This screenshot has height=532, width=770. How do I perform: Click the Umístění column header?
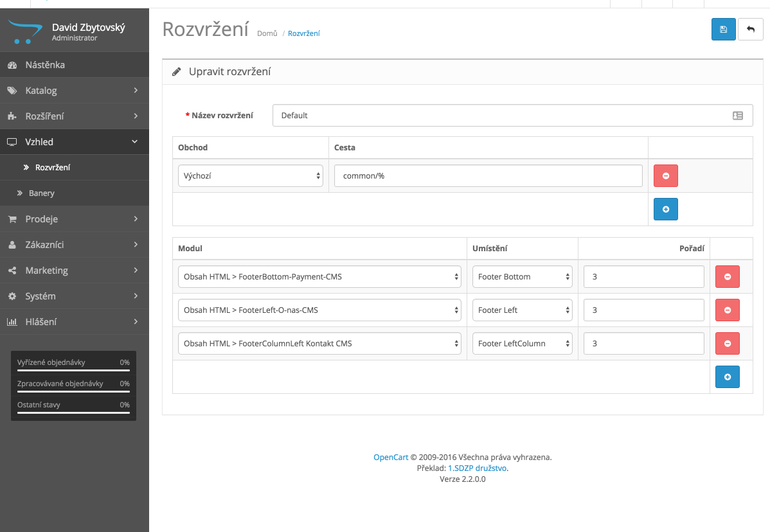point(490,249)
